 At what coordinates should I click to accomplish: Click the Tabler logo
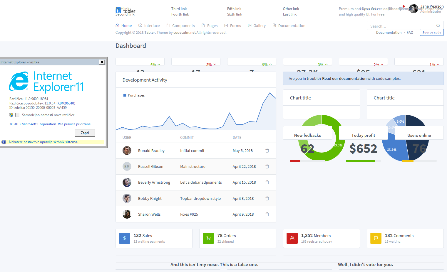[125, 11]
